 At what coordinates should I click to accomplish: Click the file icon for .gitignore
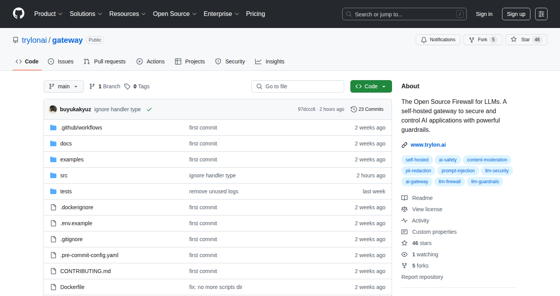[53, 239]
